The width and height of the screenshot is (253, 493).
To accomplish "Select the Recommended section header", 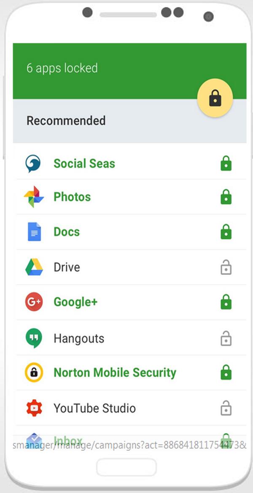I will point(66,121).
